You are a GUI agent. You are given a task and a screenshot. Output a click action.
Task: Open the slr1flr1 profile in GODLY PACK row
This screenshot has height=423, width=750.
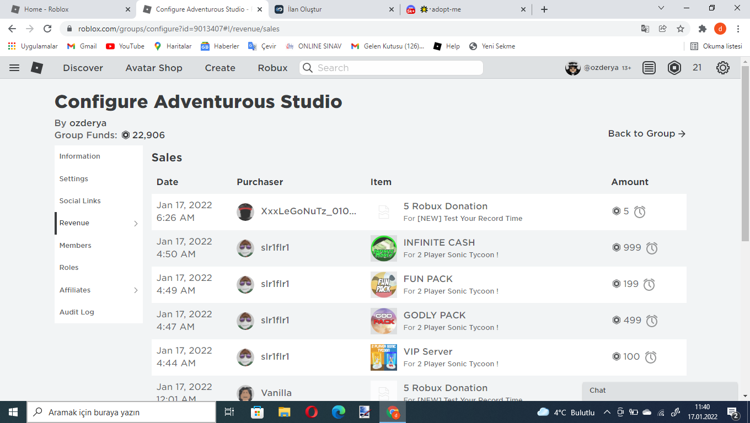click(275, 321)
